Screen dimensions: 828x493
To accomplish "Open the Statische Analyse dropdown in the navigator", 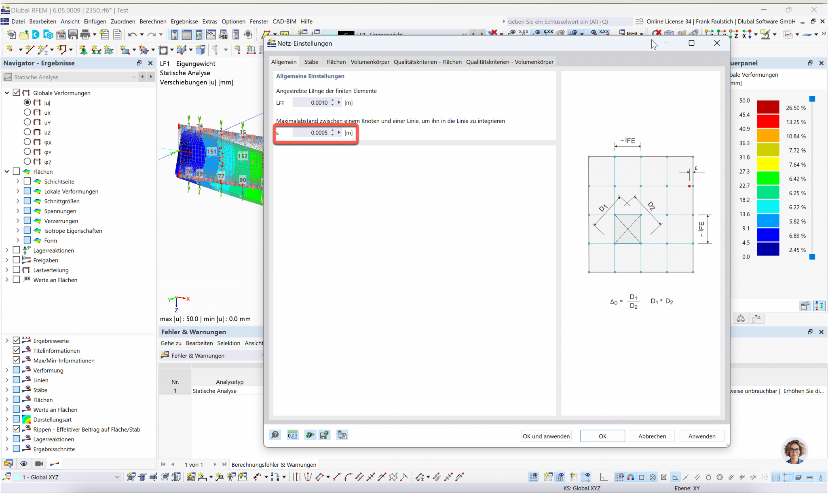I will click(134, 77).
